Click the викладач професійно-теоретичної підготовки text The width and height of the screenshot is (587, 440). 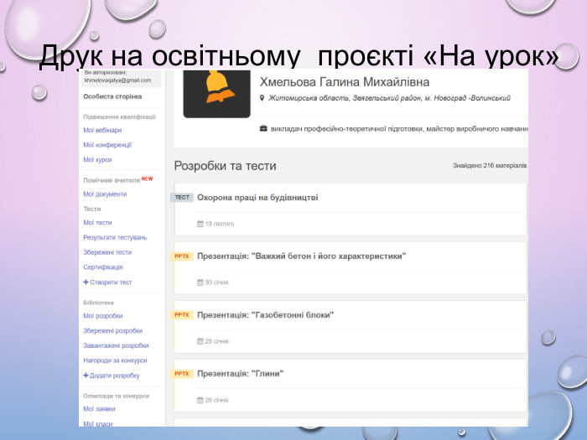[x=399, y=129]
